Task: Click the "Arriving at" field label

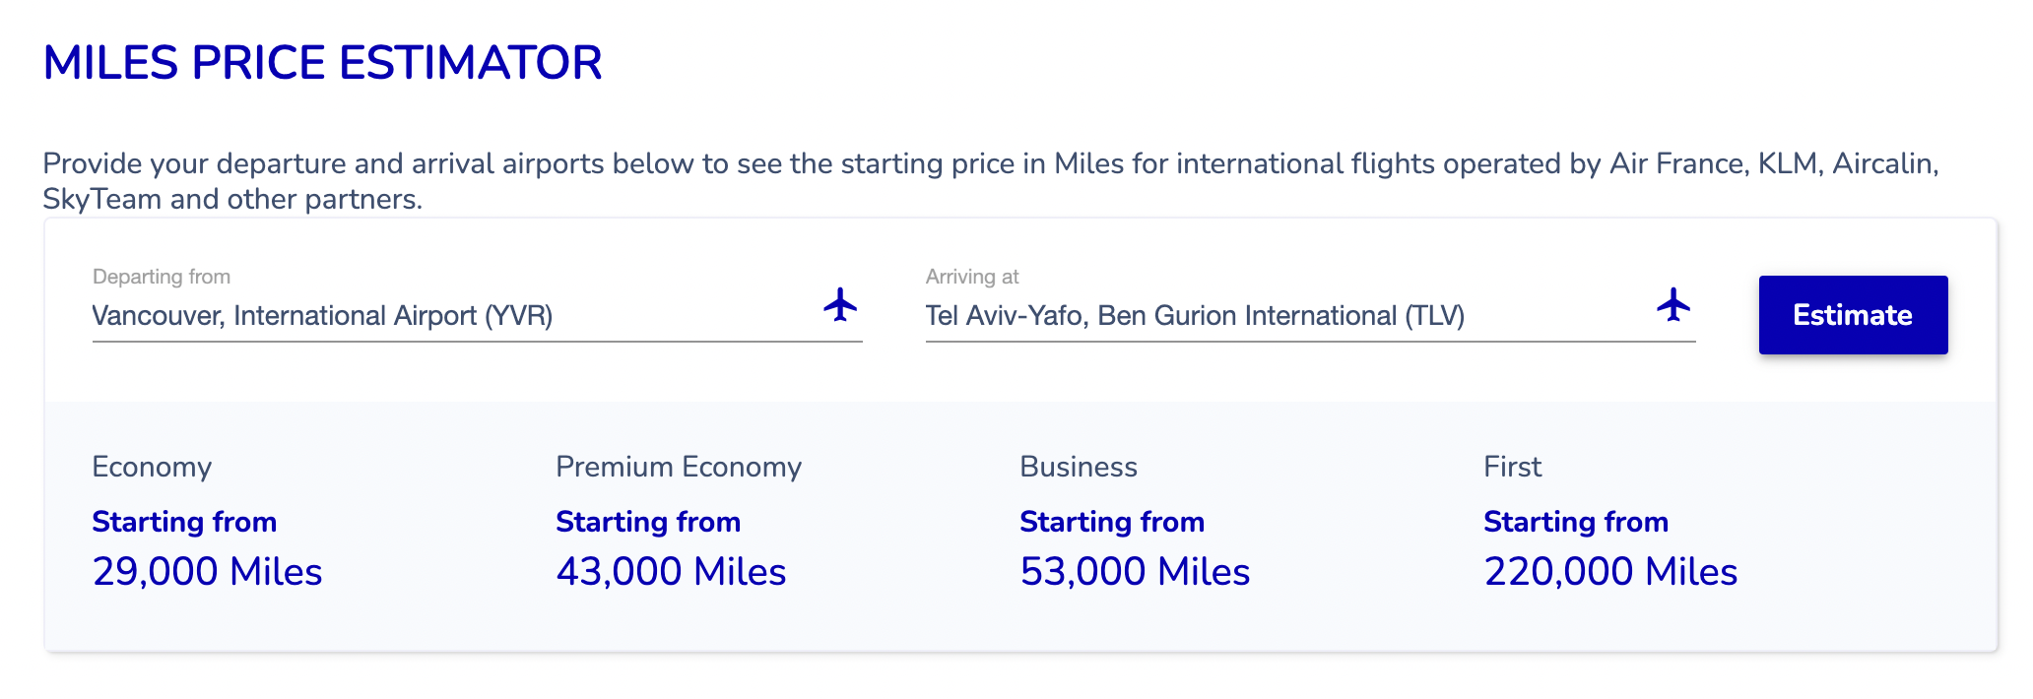Action: (972, 277)
